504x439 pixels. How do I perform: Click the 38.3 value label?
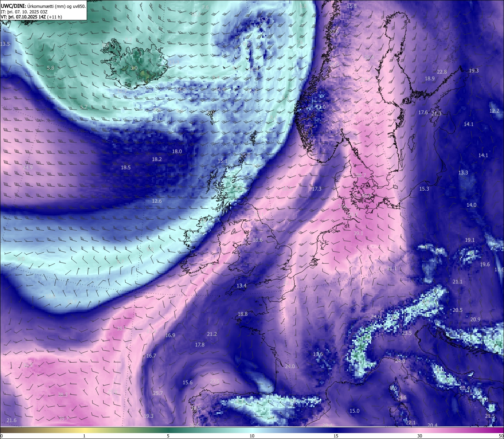pos(63,395)
